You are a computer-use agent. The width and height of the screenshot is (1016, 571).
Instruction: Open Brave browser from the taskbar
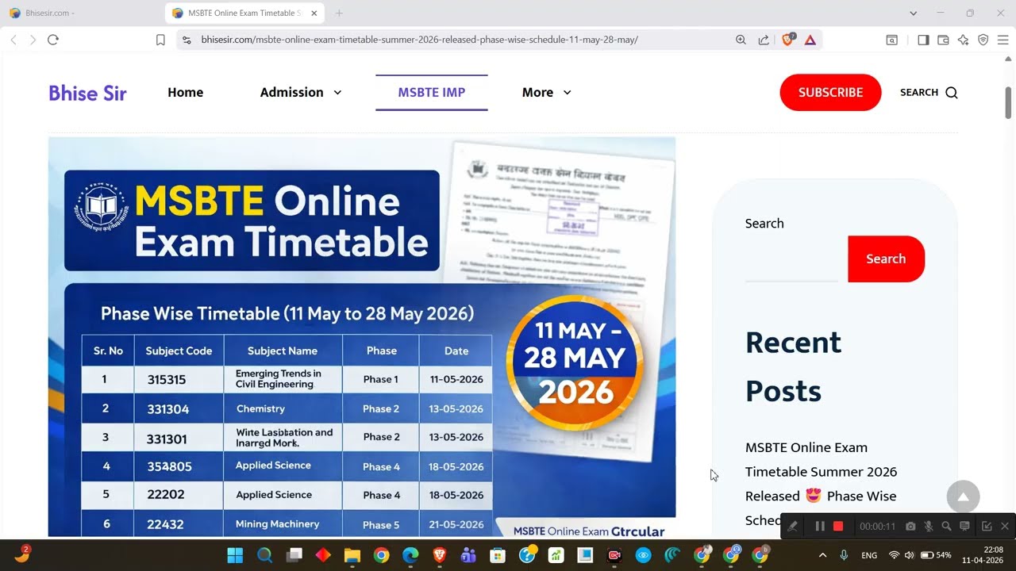point(440,555)
